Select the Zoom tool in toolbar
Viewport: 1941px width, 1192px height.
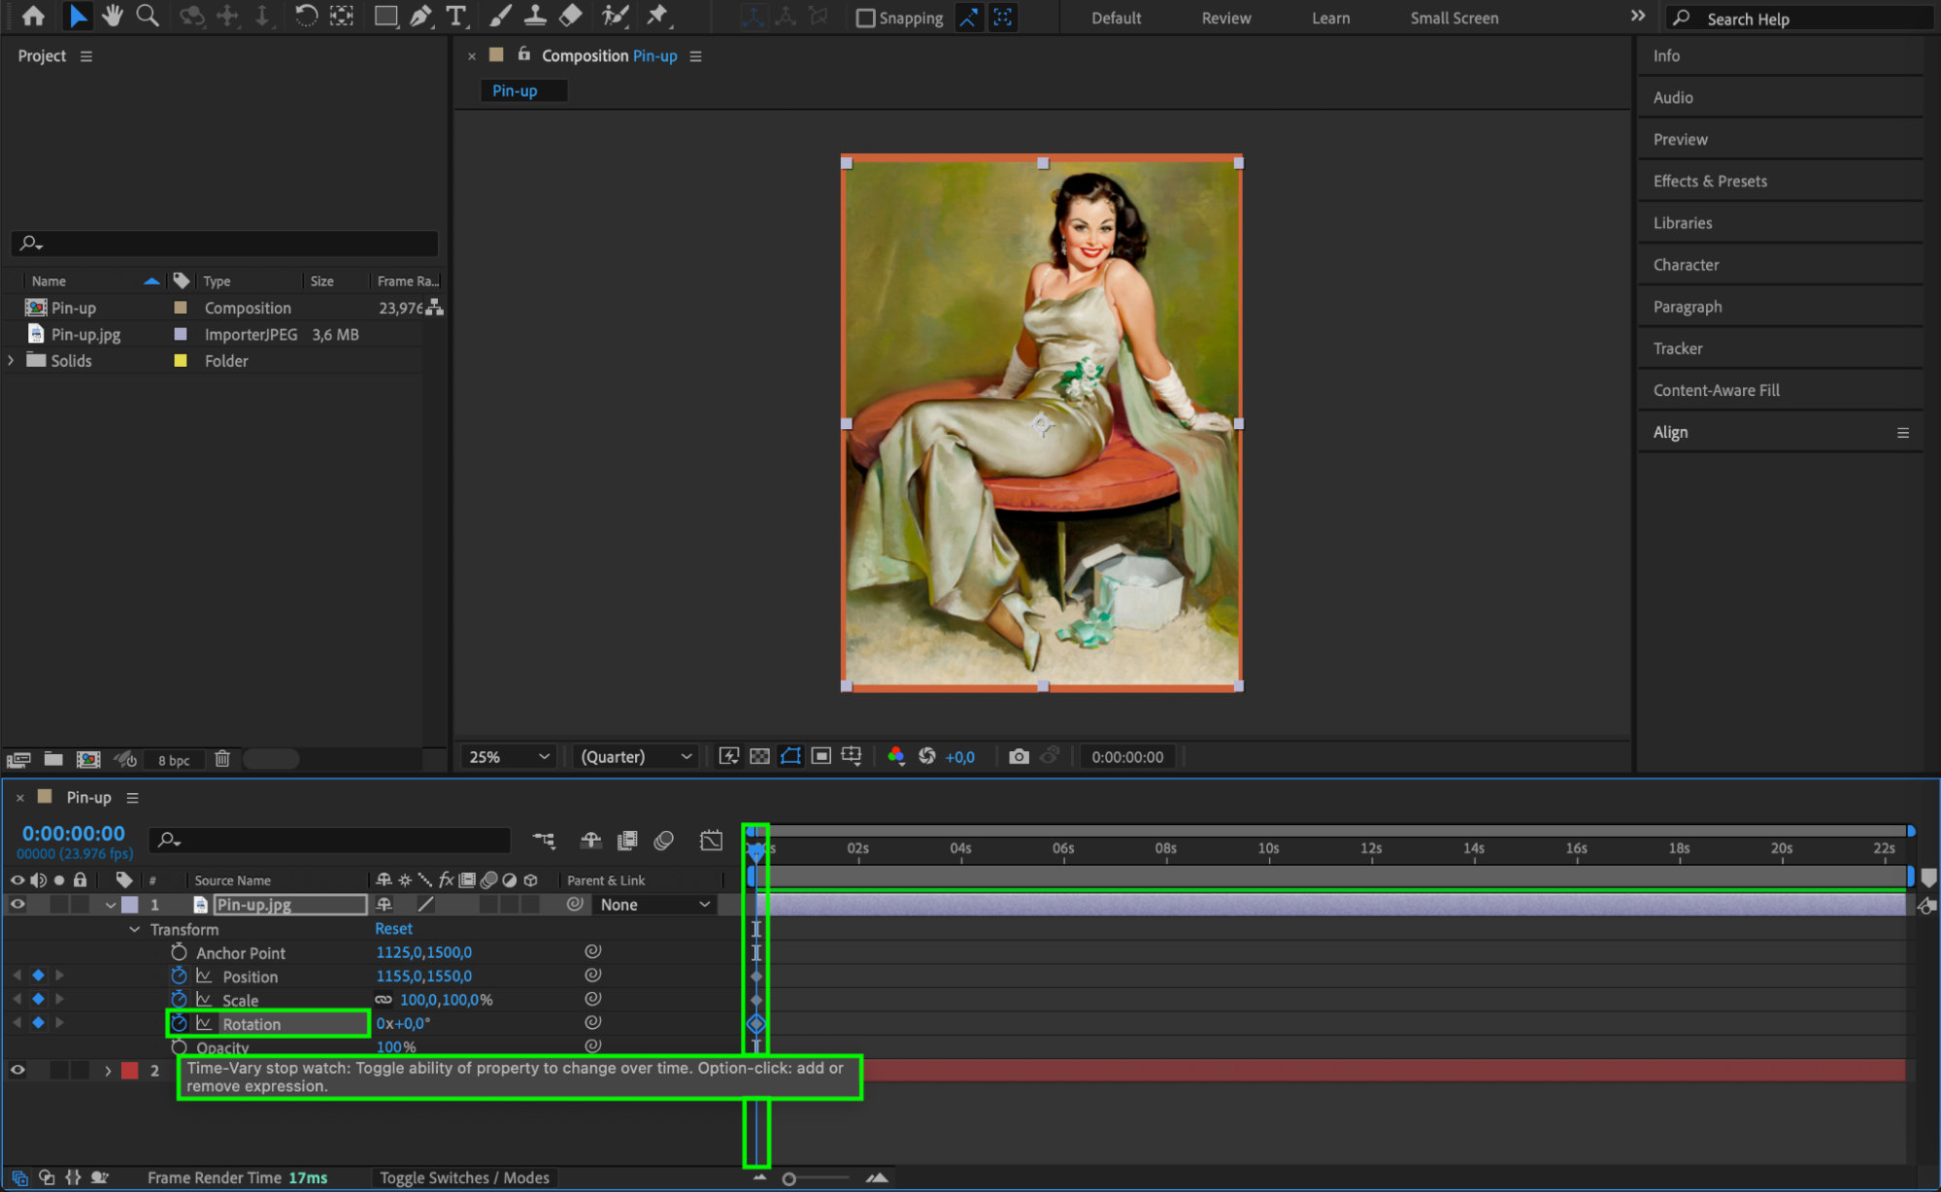point(148,16)
